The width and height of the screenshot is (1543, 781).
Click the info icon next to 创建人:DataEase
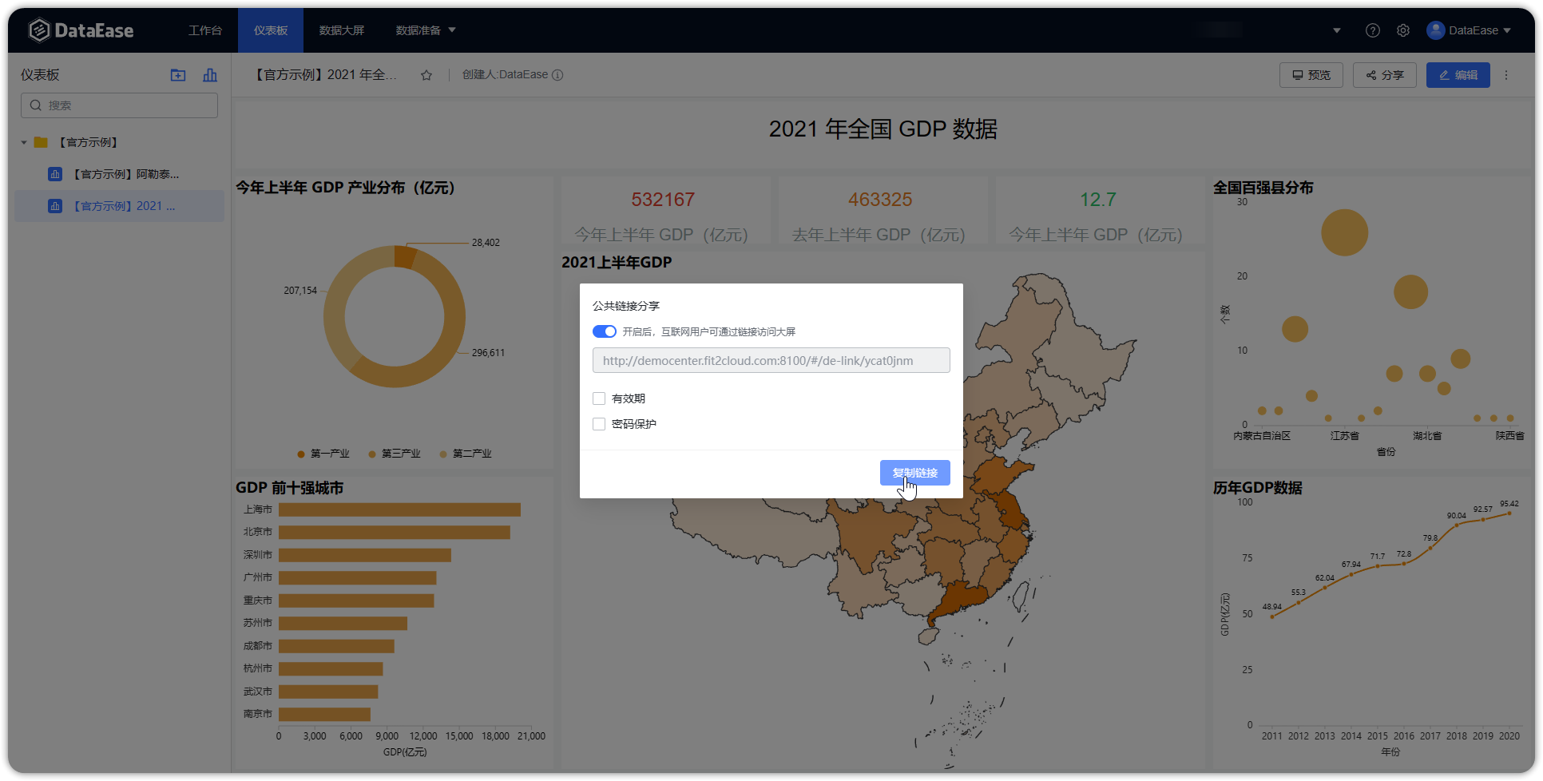[560, 74]
